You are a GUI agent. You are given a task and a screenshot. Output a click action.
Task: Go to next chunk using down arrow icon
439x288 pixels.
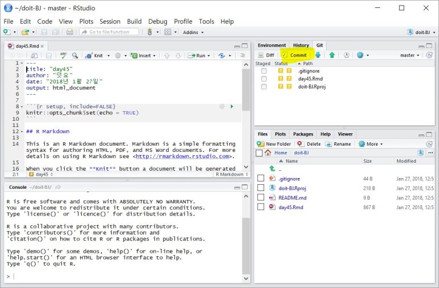pyautogui.click(x=178, y=56)
